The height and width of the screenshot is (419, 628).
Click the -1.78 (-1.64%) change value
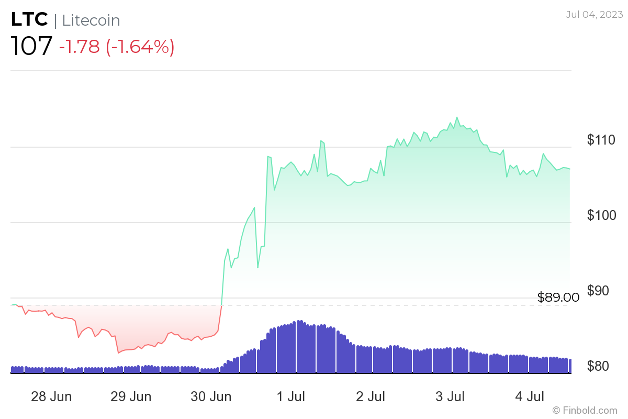click(x=117, y=47)
